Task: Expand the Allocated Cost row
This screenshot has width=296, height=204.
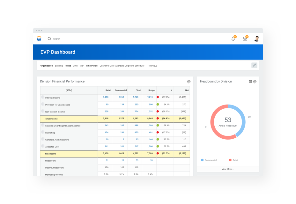Action: click(43, 146)
